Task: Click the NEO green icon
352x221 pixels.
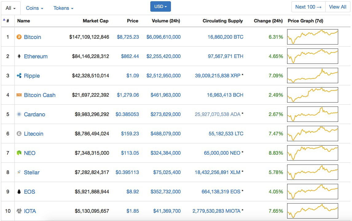Action: [19, 153]
